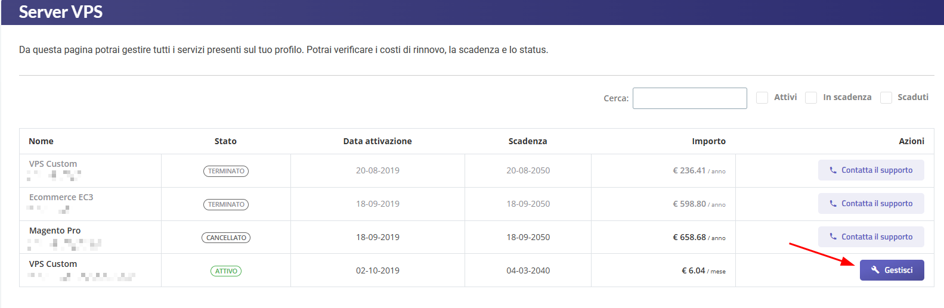The height and width of the screenshot is (308, 944).
Task: Click the amount € 6.04 / mese
Action: 704,270
